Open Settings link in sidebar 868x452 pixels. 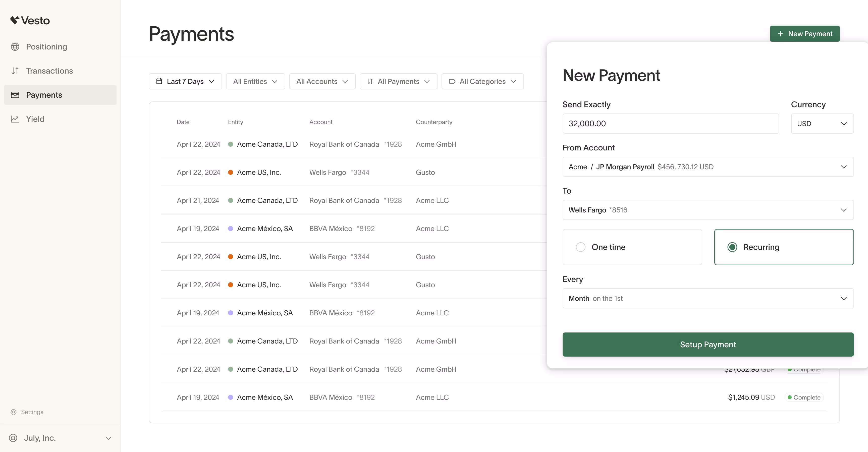click(27, 412)
